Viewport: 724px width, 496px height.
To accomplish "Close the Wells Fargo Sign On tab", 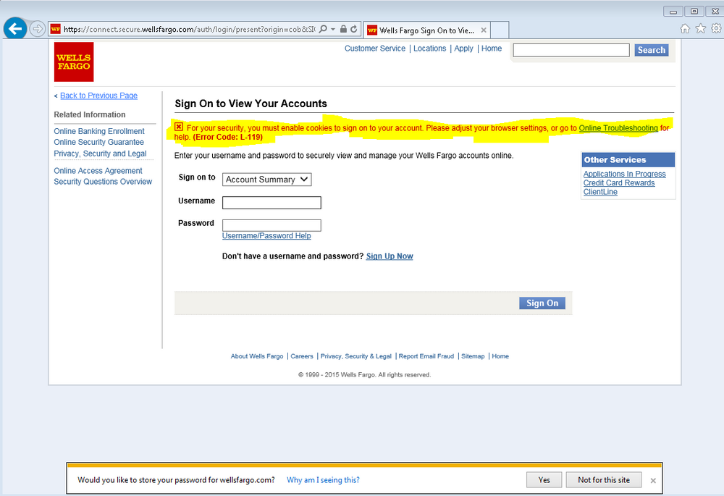I will click(484, 30).
